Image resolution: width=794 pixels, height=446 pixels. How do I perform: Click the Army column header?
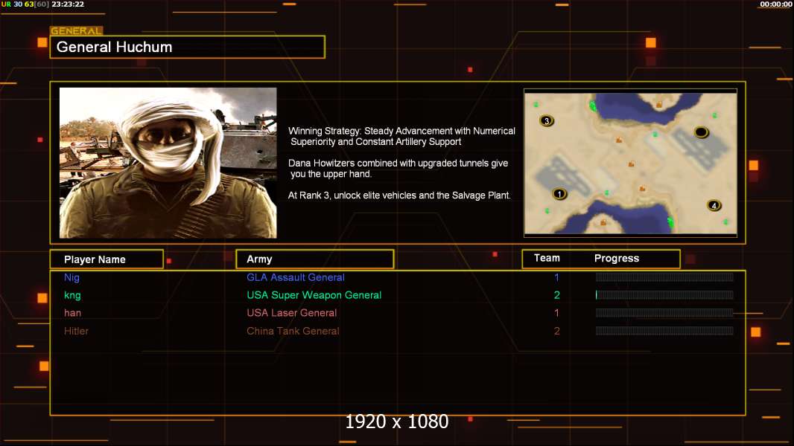pyautogui.click(x=315, y=259)
